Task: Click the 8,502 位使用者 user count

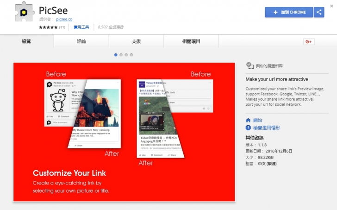Action: pyautogui.click(x=111, y=27)
